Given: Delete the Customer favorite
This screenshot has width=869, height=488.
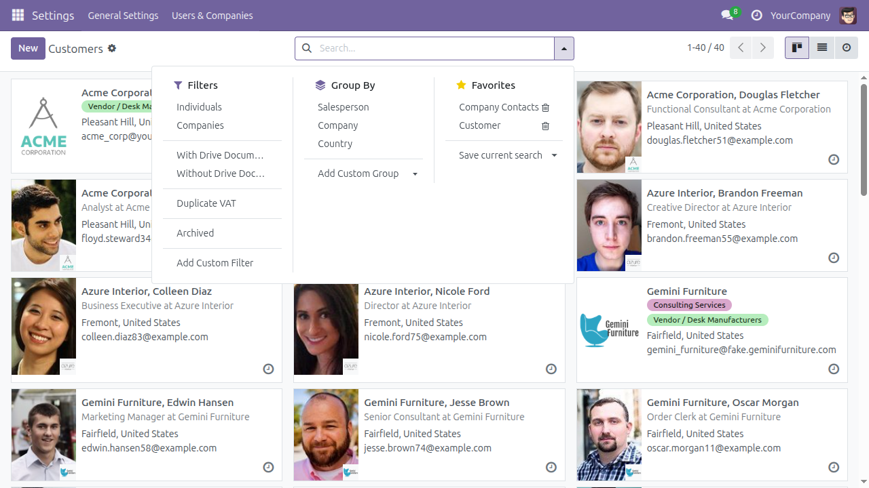Looking at the screenshot, I should click(545, 125).
